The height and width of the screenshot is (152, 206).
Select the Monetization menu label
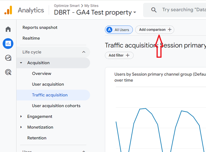(x=40, y=127)
